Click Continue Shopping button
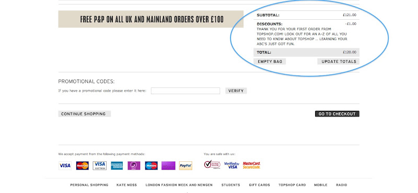418x193 pixels. (x=85, y=114)
